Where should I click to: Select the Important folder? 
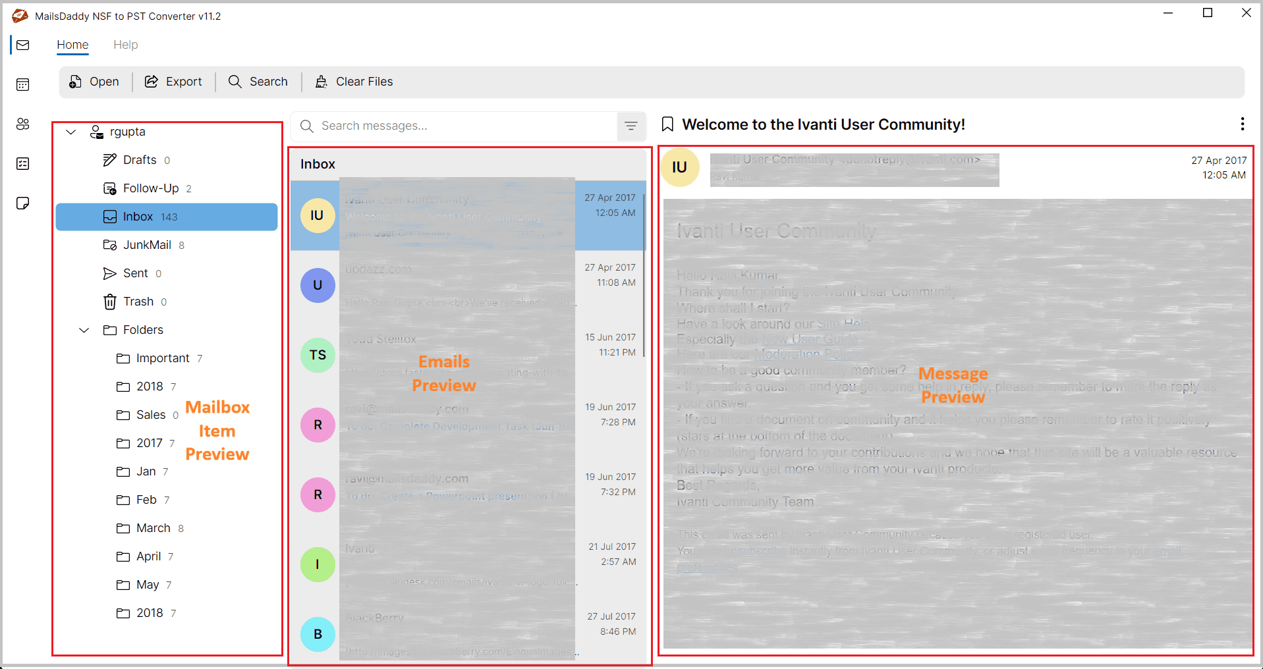coord(167,358)
